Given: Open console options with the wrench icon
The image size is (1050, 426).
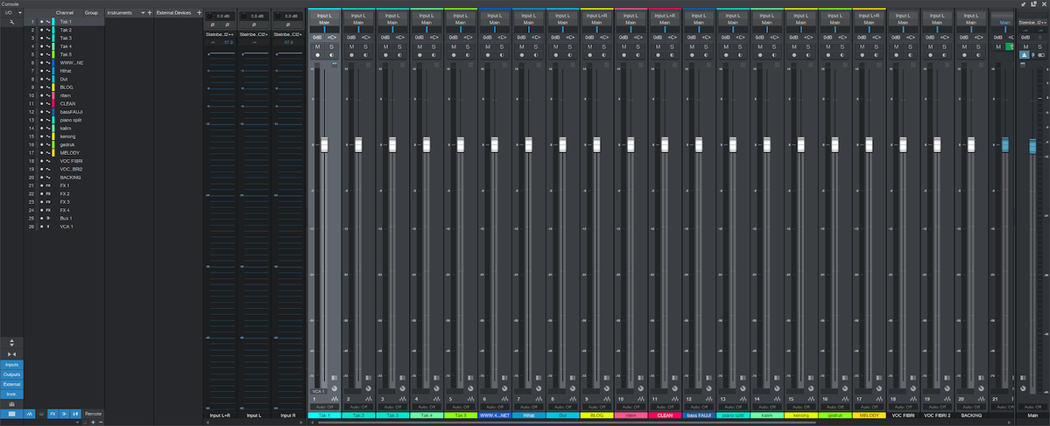Looking at the screenshot, I should (x=11, y=22).
